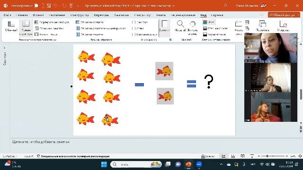303x170 pixels.
Task: Click the vertical scrollbar thumb of slide area
Action: pos(301,94)
